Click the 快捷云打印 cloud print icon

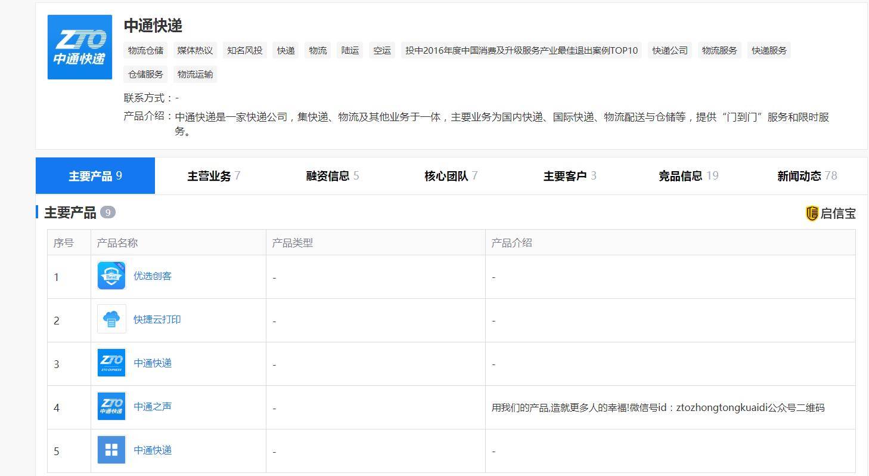click(x=111, y=319)
